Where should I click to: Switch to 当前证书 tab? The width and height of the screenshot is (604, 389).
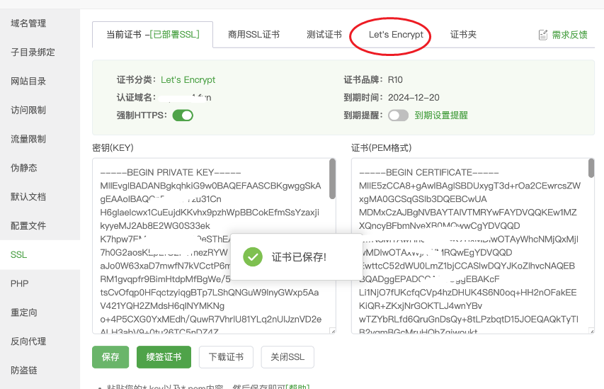click(x=152, y=35)
